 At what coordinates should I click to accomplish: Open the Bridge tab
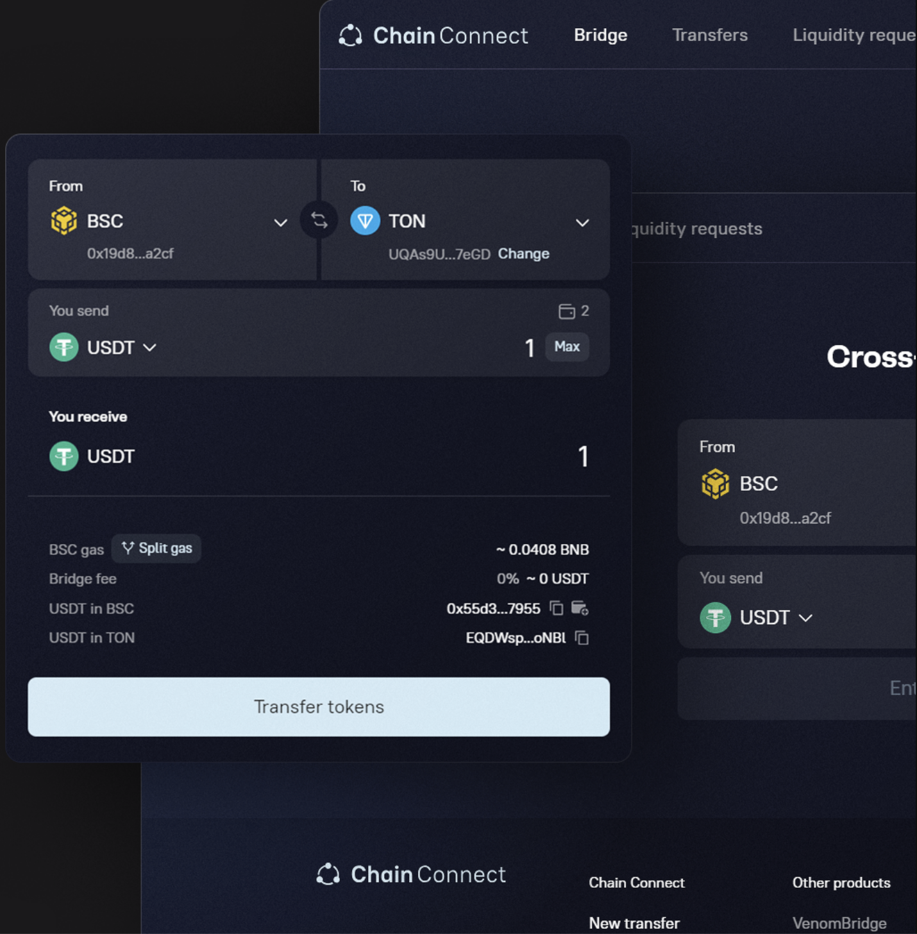tap(600, 35)
